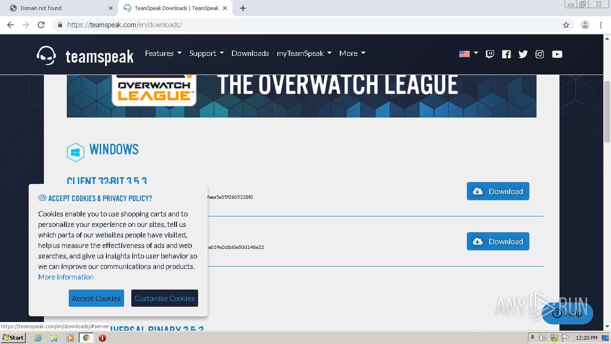Viewport: 611px width, 344px height.
Task: Go back with the browser back arrow
Action: click(x=11, y=25)
